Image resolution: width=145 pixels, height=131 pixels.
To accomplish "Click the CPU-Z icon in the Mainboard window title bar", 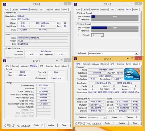I will (5, 4).
